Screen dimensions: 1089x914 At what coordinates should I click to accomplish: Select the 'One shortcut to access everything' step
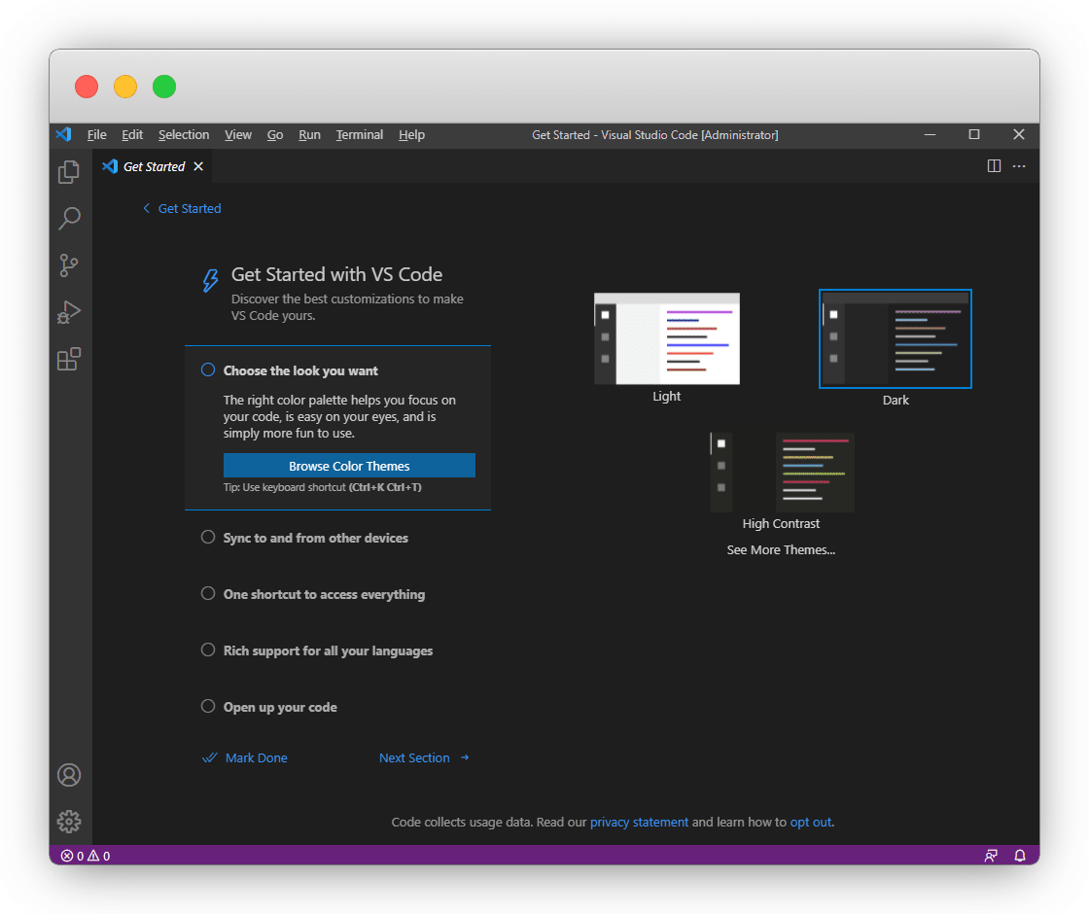323,594
